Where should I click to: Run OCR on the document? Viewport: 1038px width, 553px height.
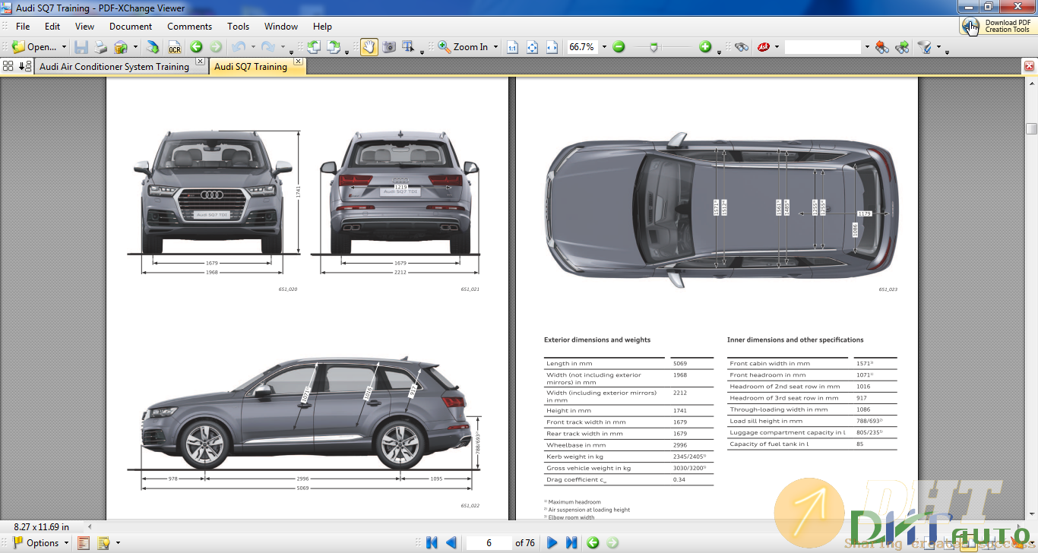(175, 47)
